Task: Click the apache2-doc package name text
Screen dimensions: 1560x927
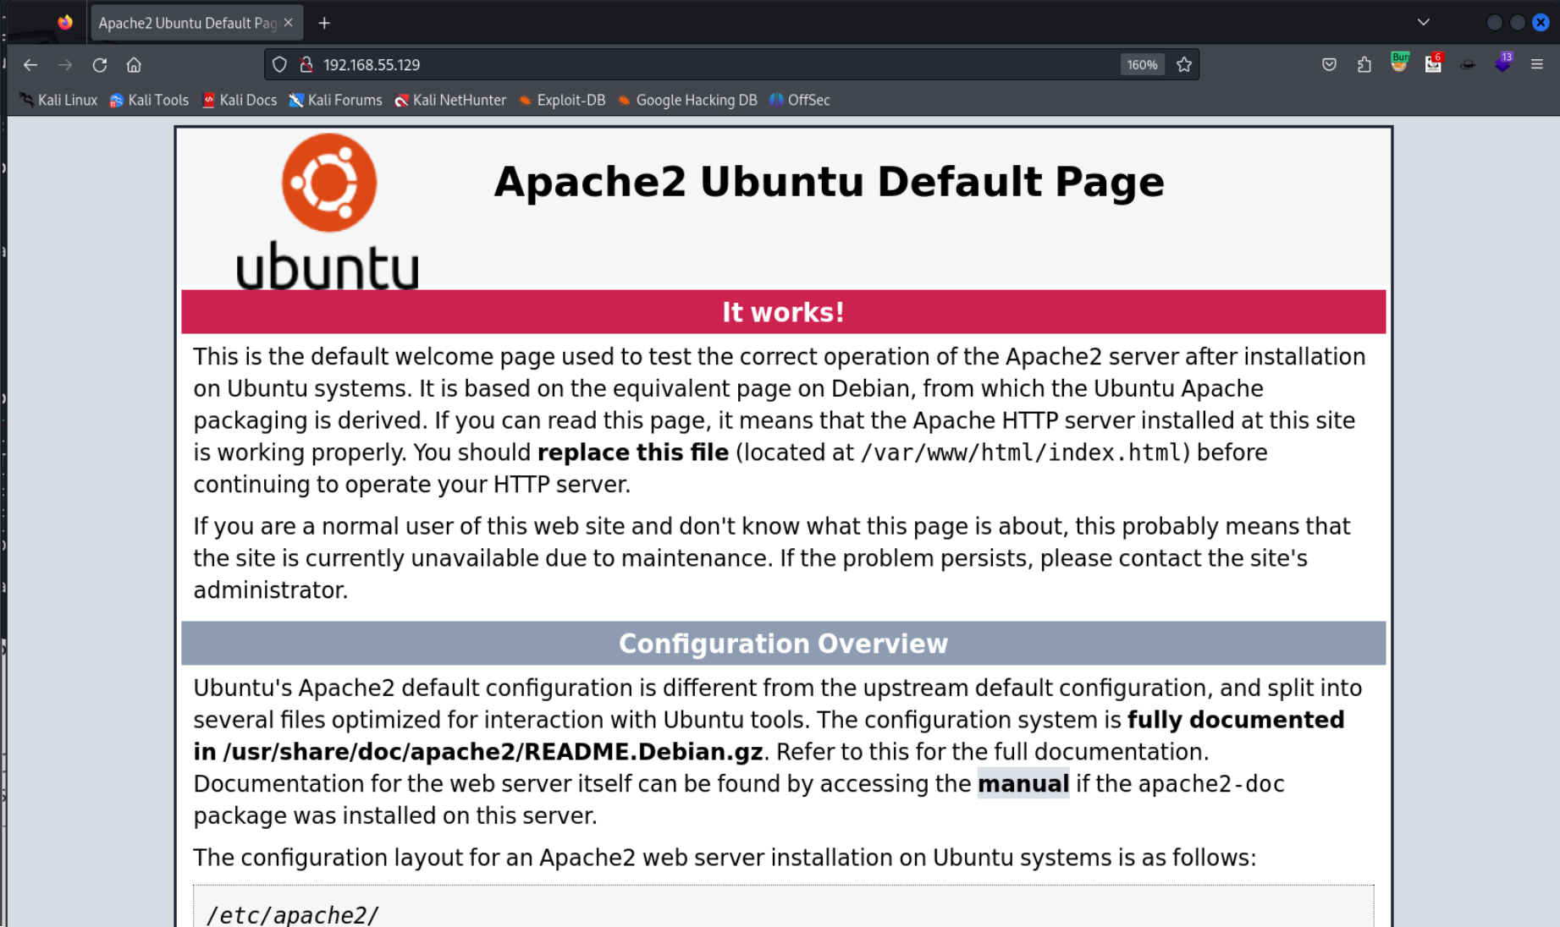Action: click(1211, 784)
